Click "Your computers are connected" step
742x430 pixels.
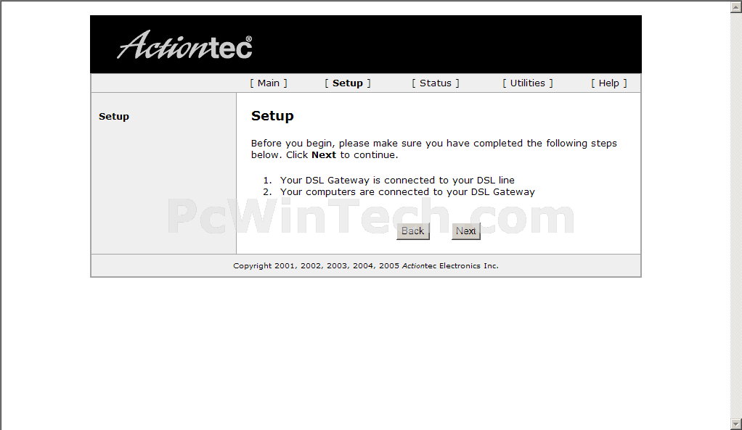click(407, 192)
